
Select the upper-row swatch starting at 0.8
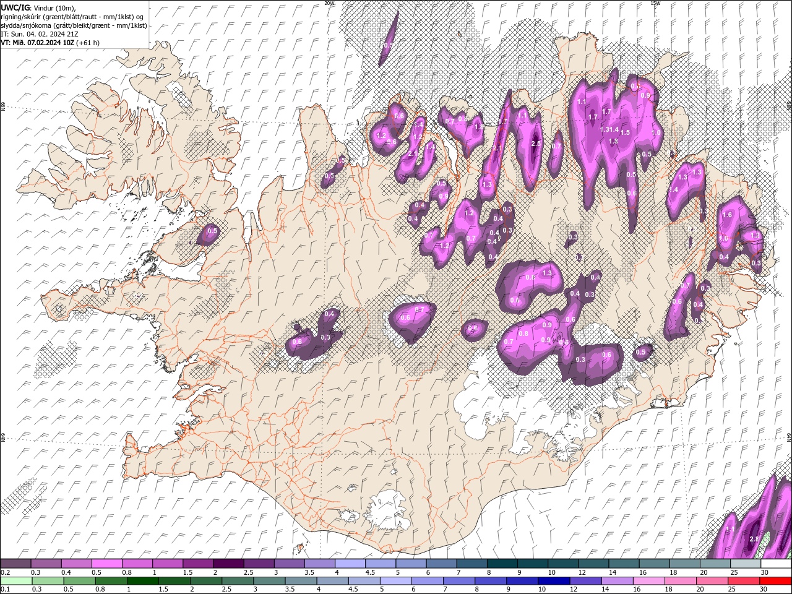tap(137, 564)
